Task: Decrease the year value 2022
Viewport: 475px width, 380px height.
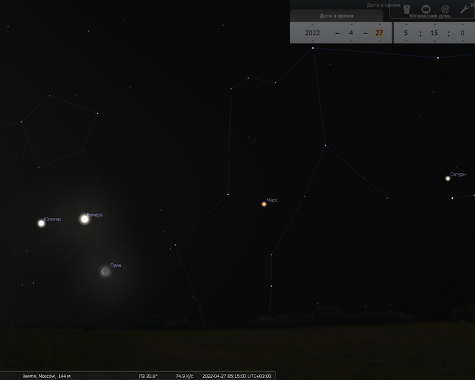Action: pos(312,41)
